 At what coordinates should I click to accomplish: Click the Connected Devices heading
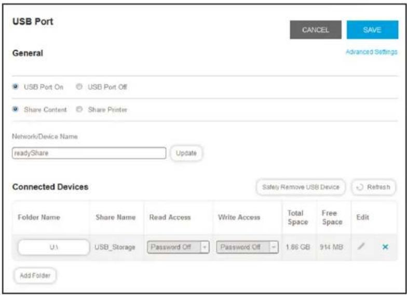coord(50,187)
